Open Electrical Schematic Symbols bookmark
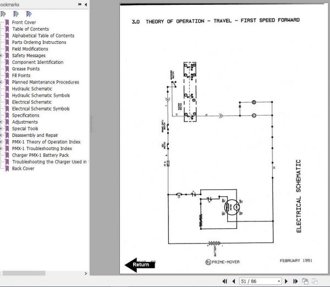Screen dimensions: 330x287 [x=41, y=108]
